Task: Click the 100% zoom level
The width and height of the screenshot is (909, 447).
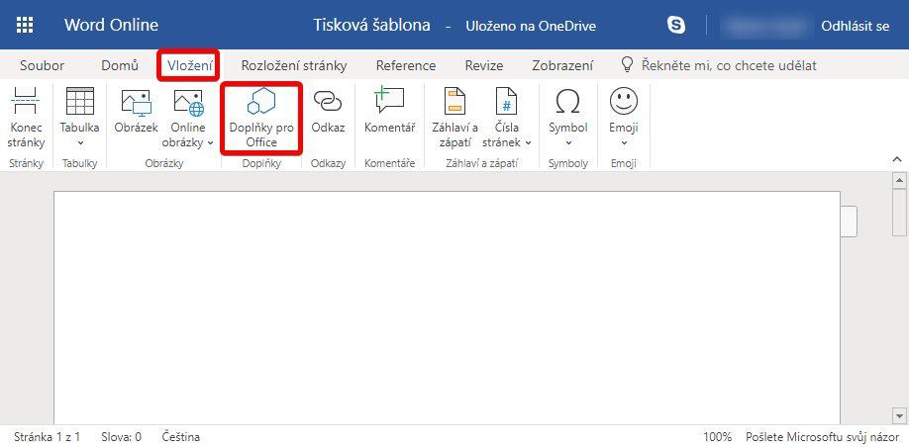Action: pos(717,436)
